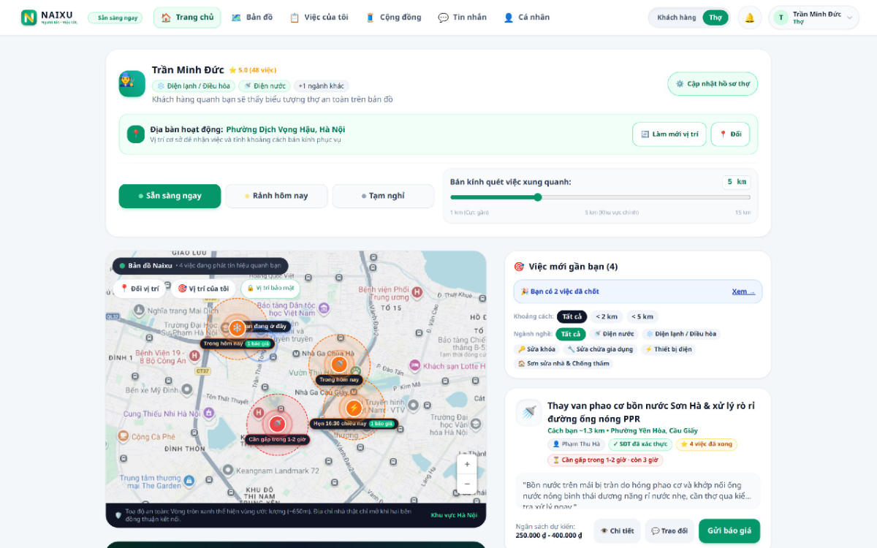Click the Hẹn 16:30 chiều nay map label
This screenshot has height=548, width=877.
[354, 424]
